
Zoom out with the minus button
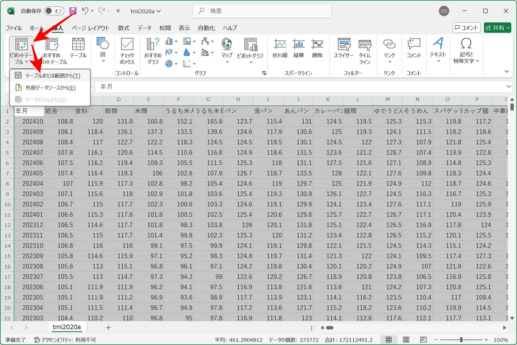pyautogui.click(x=436, y=340)
